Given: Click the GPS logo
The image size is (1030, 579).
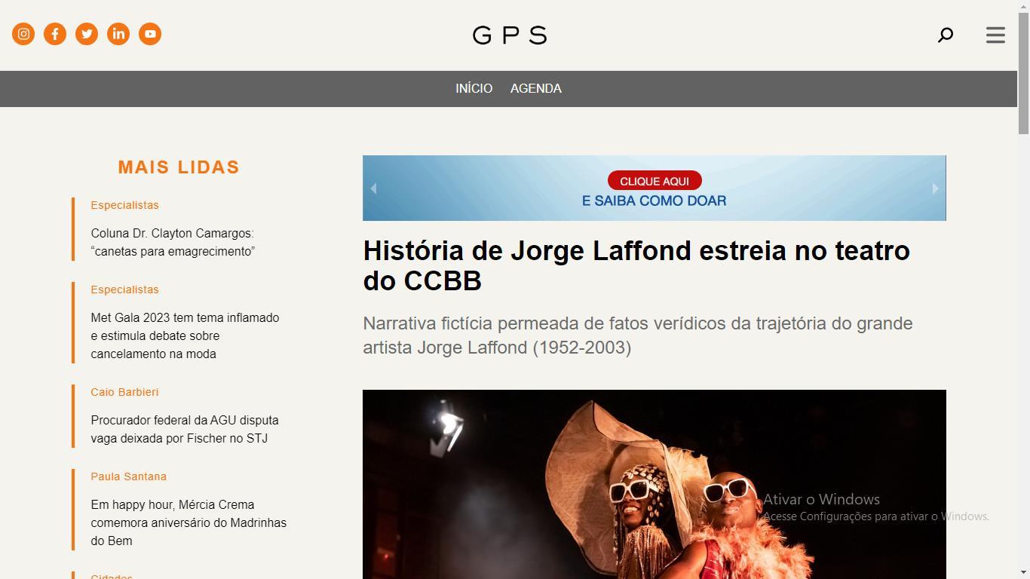Looking at the screenshot, I should coord(510,35).
